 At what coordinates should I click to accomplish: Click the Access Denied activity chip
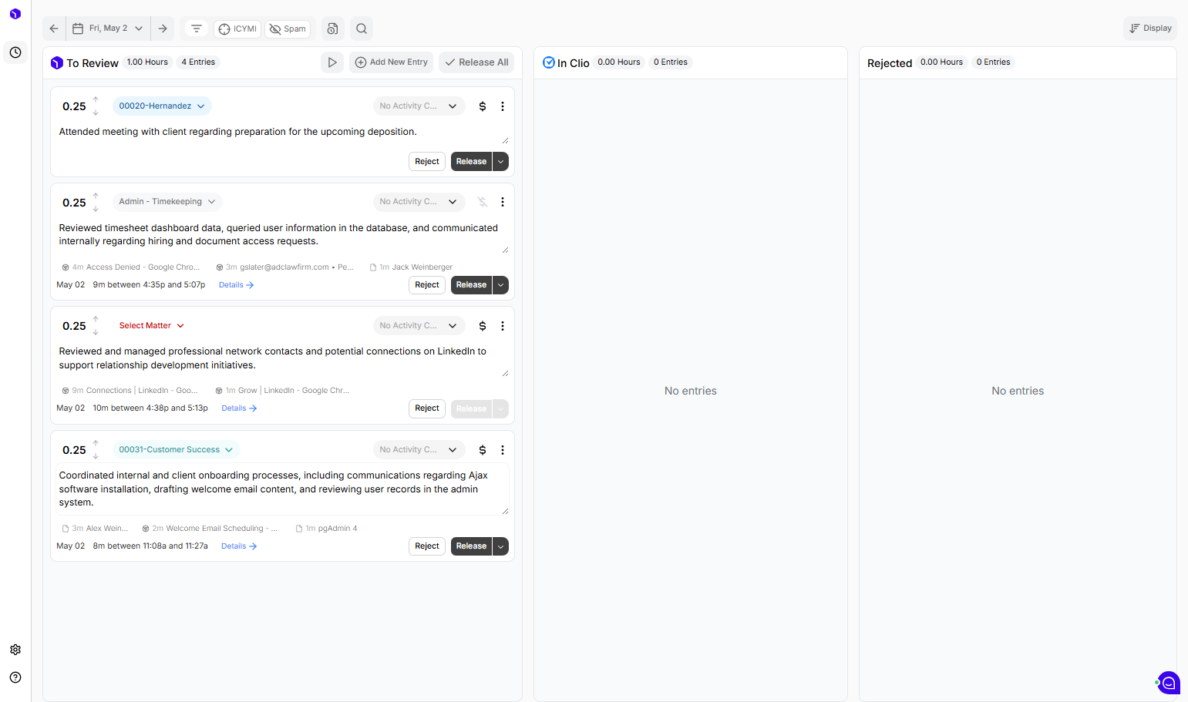(x=131, y=267)
